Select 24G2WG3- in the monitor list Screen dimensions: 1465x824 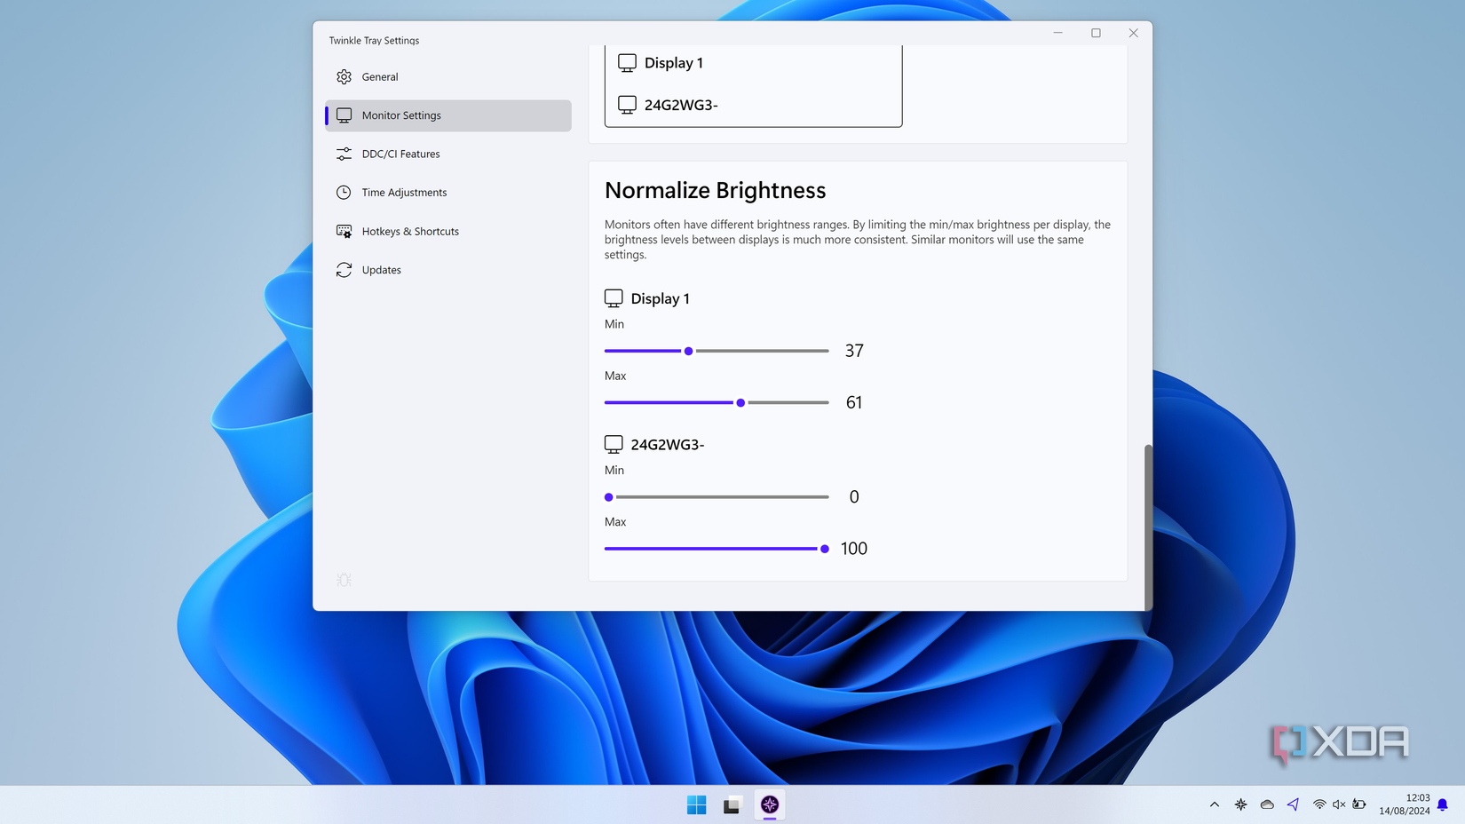[x=680, y=104]
